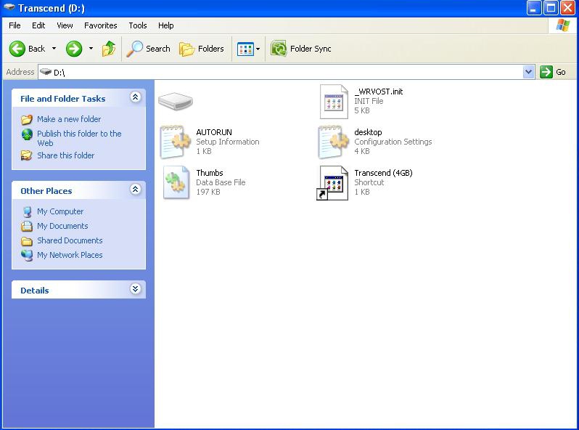Select the Thumbs database file icon
The width and height of the screenshot is (579, 430).
pos(175,182)
